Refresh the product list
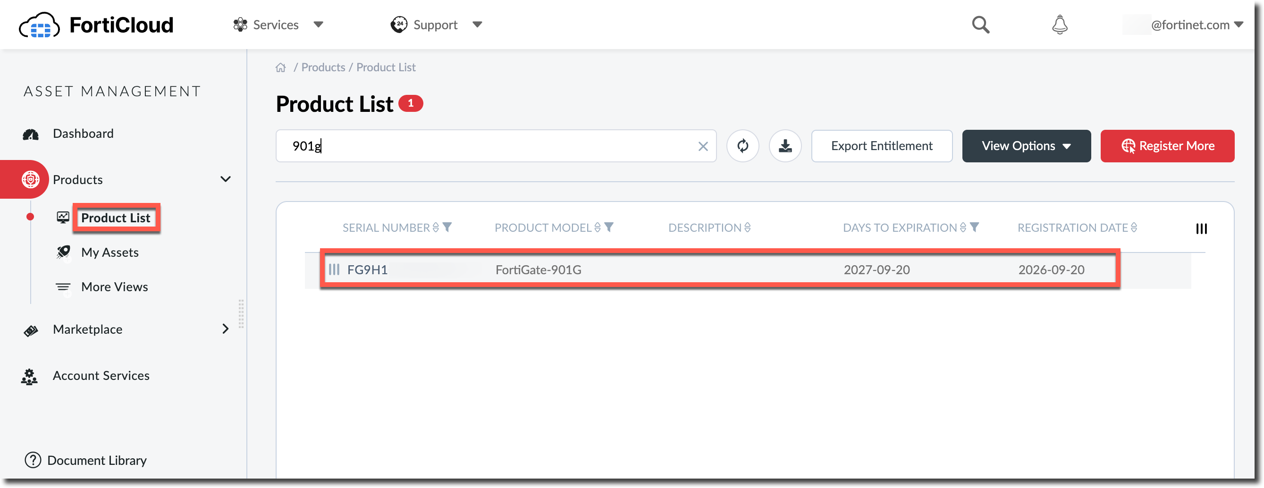1264x488 pixels. tap(742, 146)
